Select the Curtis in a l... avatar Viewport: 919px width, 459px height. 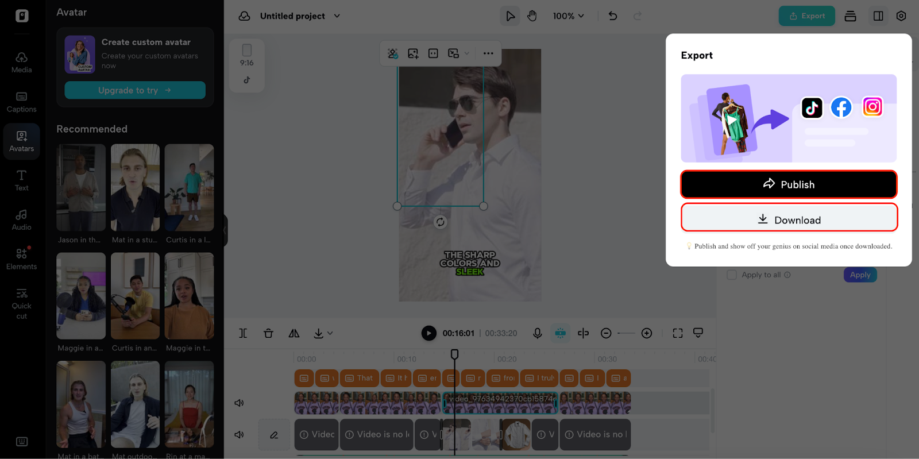(x=189, y=187)
